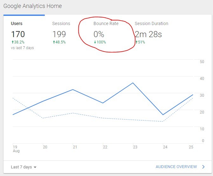Click the 170 users value
213x176 pixels.
pyautogui.click(x=18, y=34)
